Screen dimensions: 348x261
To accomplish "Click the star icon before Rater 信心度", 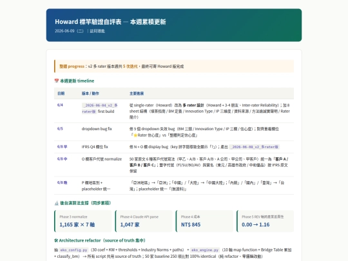I will 135,135.
